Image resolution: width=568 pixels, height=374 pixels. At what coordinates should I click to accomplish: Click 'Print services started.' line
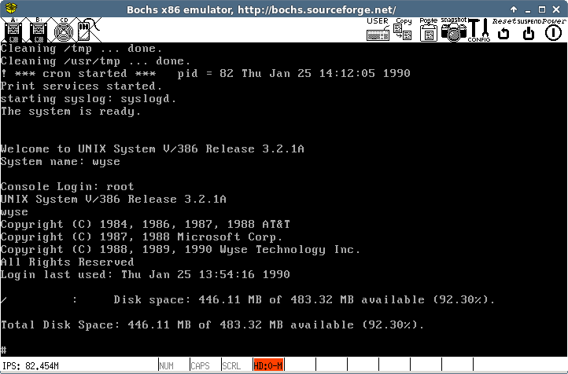click(x=81, y=86)
